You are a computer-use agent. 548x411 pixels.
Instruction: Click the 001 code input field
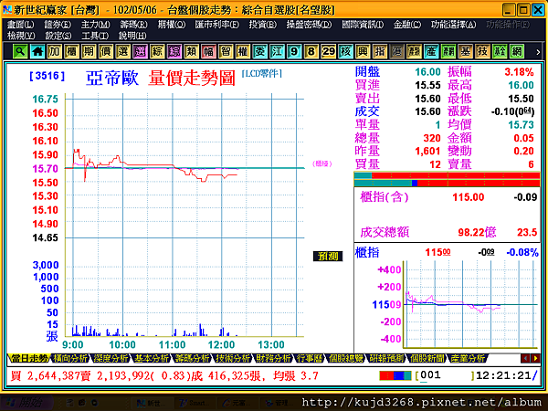pos(445,375)
